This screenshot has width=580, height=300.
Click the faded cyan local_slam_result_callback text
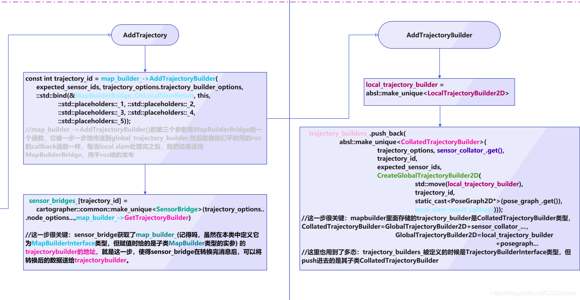click(454, 209)
